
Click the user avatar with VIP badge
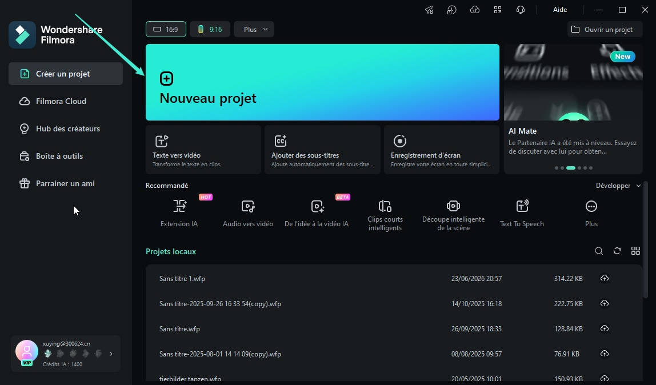(27, 352)
